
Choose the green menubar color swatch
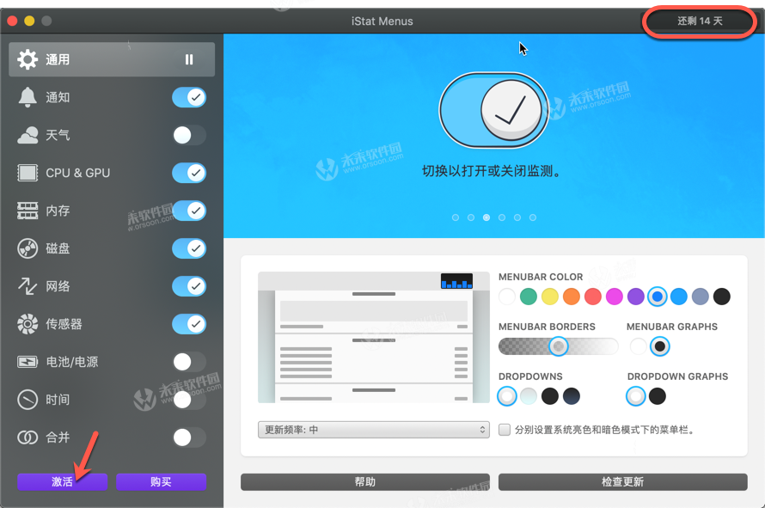(529, 297)
